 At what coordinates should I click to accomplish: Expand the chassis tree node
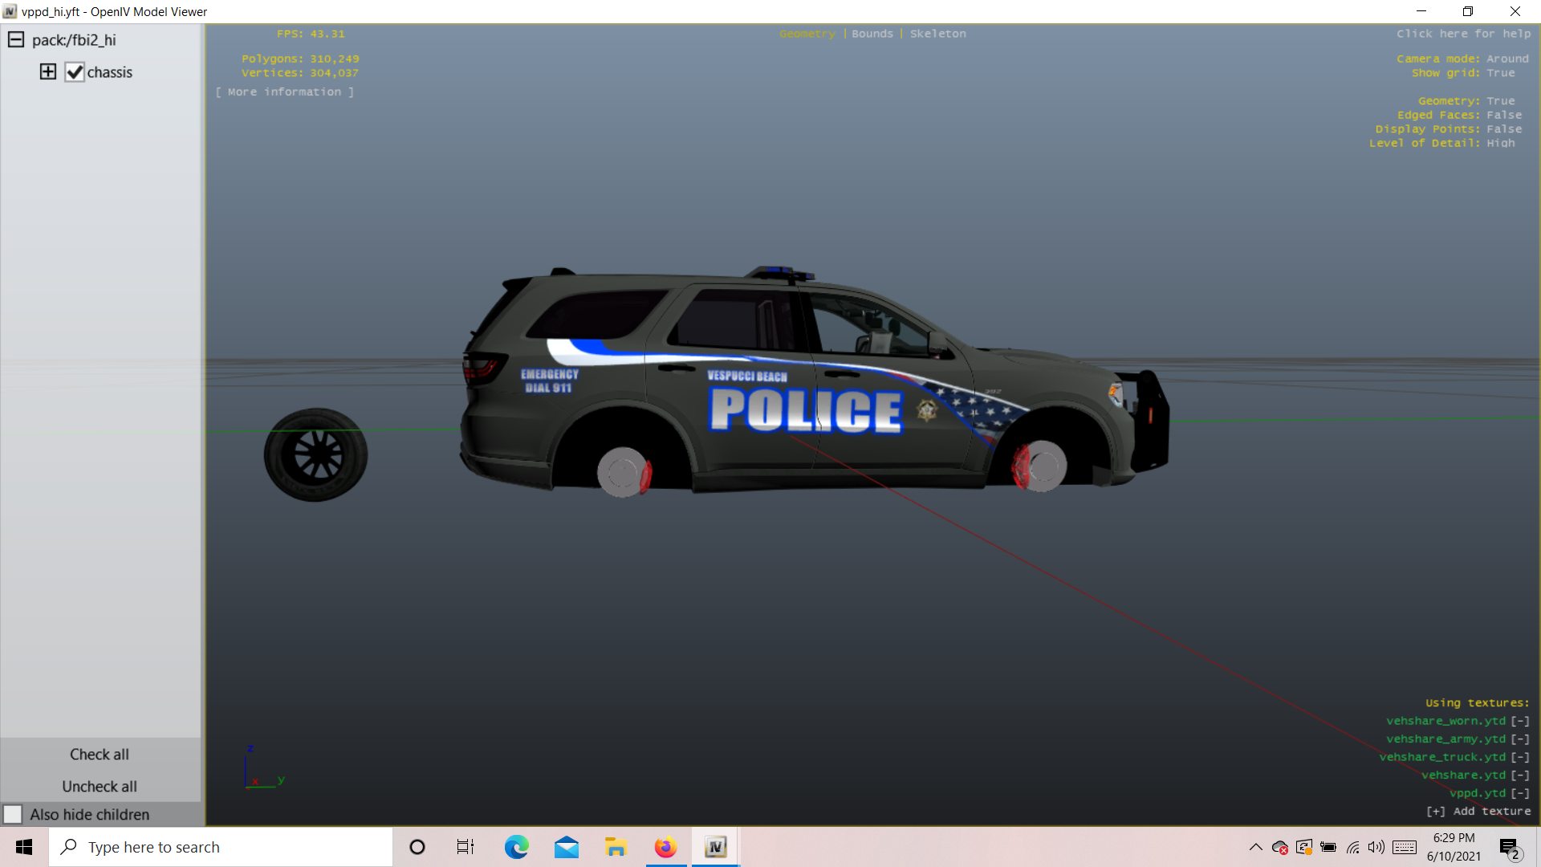(48, 71)
